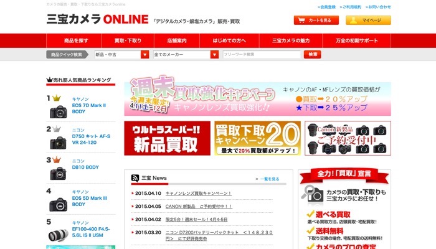
Task: Open 店舗案内 navigation tab
Action: [x=177, y=40]
